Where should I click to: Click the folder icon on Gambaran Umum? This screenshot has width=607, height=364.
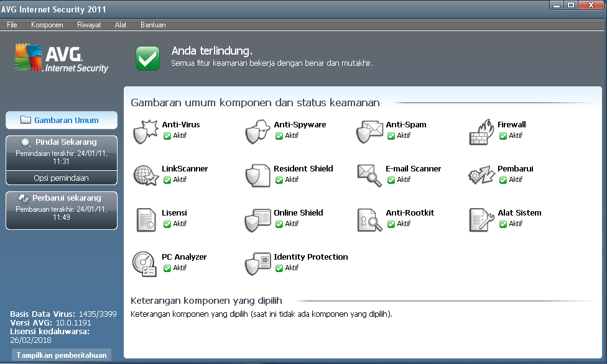click(25, 120)
